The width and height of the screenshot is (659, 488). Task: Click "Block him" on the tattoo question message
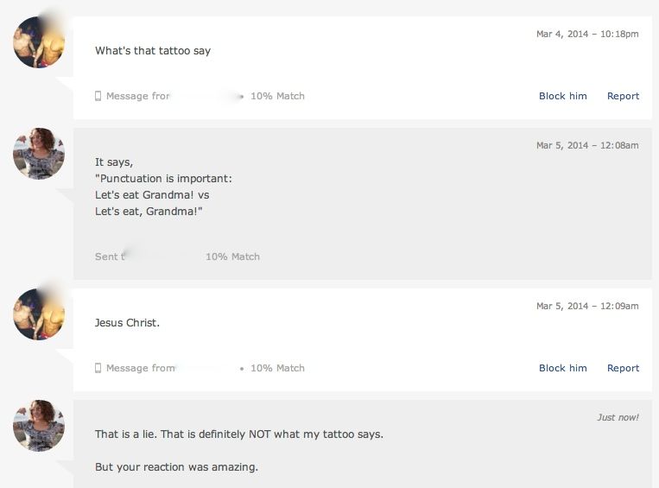562,96
